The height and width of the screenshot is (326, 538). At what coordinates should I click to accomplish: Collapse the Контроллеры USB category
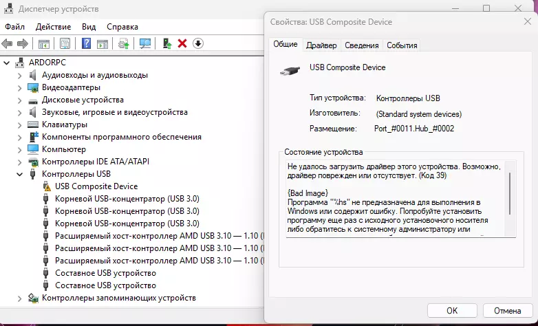(19, 174)
